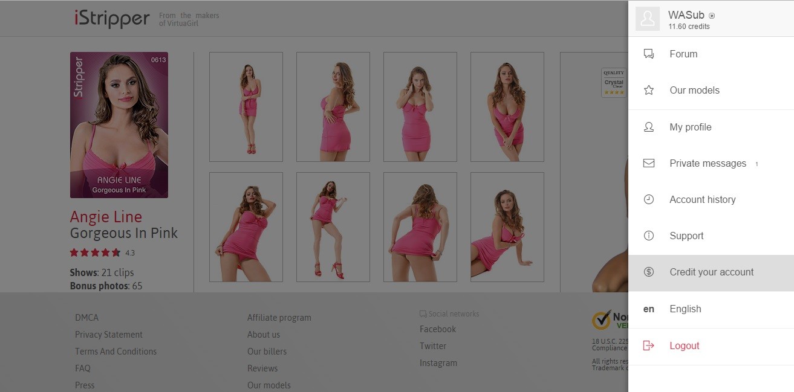Open the Privacy Statement link
This screenshot has width=794, height=392.
click(109, 335)
